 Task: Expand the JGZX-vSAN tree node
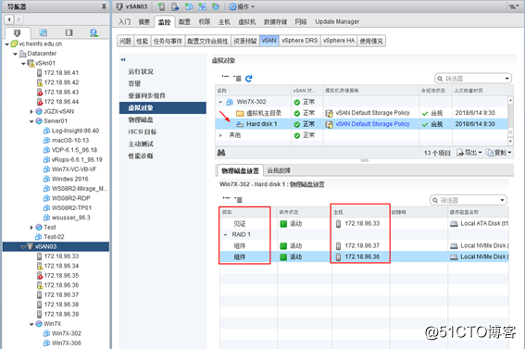(x=31, y=111)
